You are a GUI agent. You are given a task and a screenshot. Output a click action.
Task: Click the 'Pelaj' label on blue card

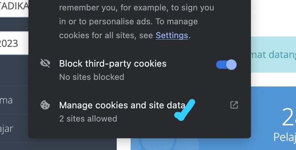click(x=285, y=137)
